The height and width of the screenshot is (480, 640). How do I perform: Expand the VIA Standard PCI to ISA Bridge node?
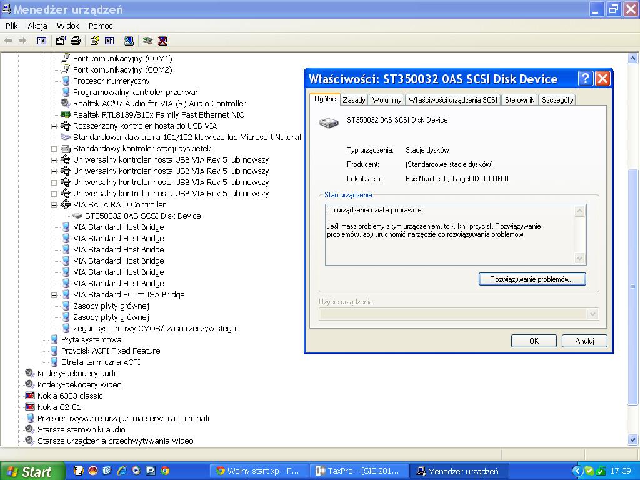pos(54,295)
